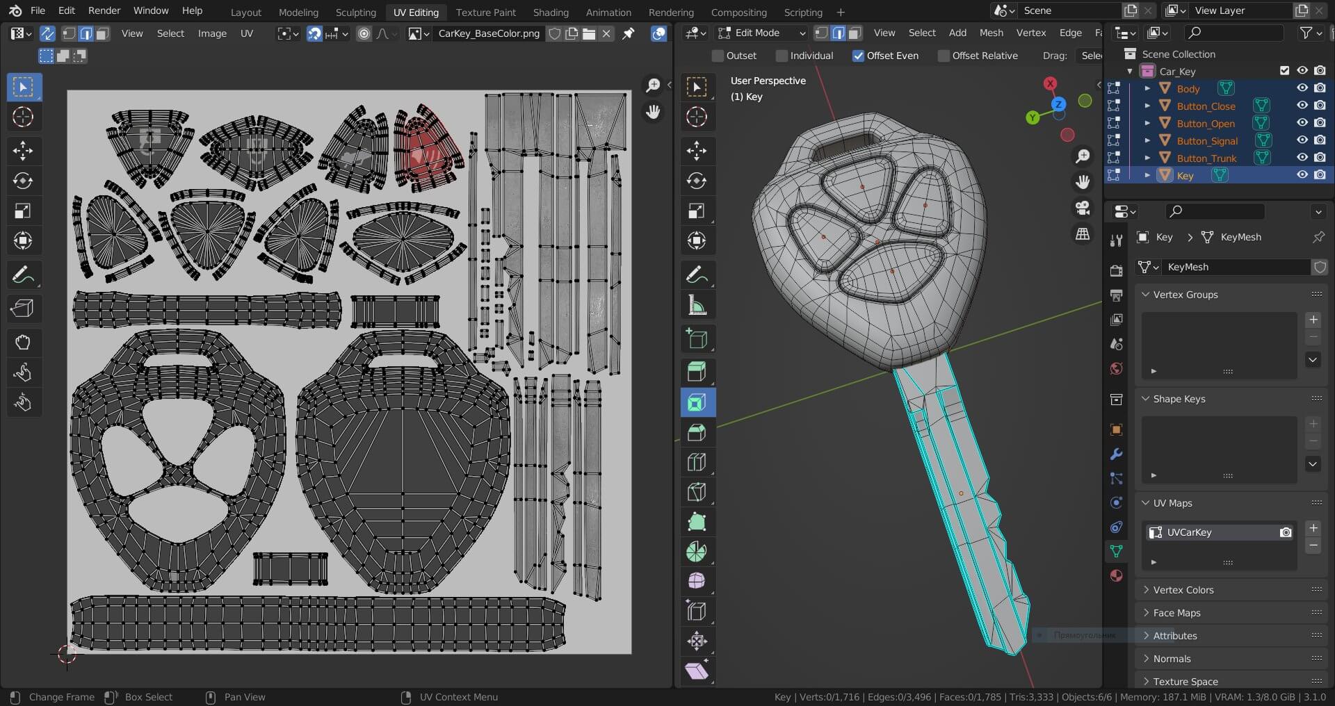Expand the Body object in outliner
Screen dimensions: 1335x706
pyautogui.click(x=1147, y=89)
